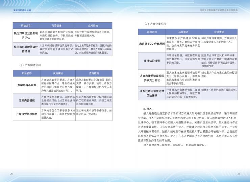
Task: Select the cell '方案包含敏感信息'
Action: 27,114
